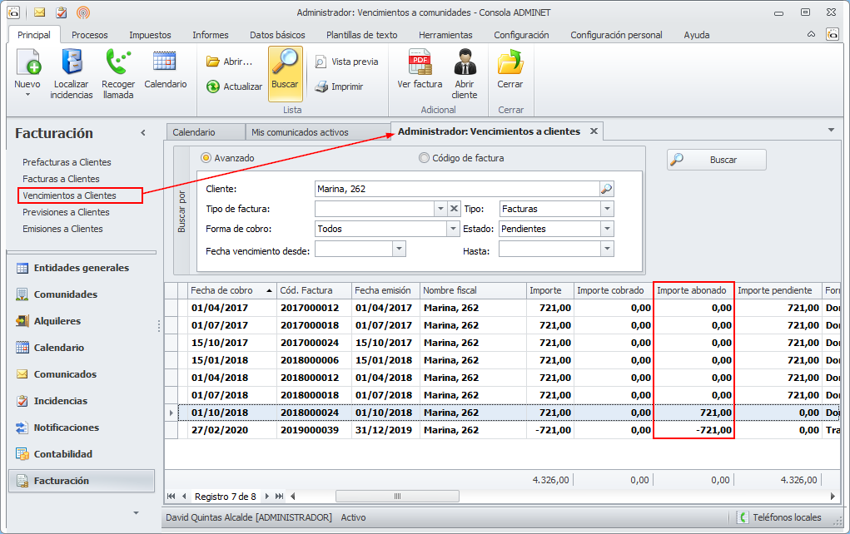Open Ver factura PDF icon
The image size is (850, 534).
[420, 63]
